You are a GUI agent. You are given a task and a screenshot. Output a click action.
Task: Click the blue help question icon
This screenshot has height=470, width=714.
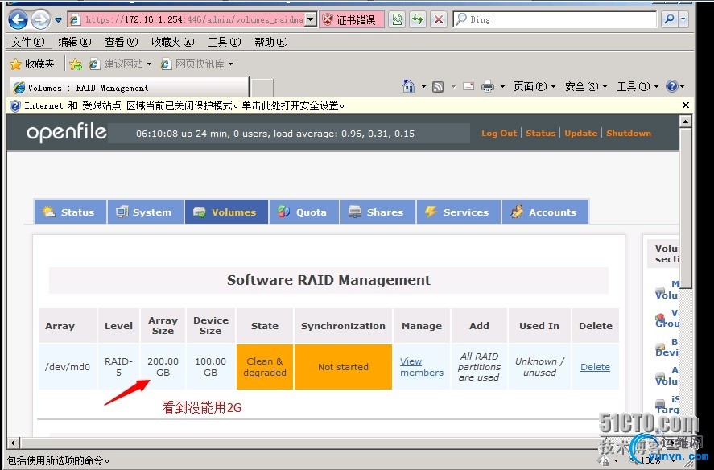[x=672, y=86]
